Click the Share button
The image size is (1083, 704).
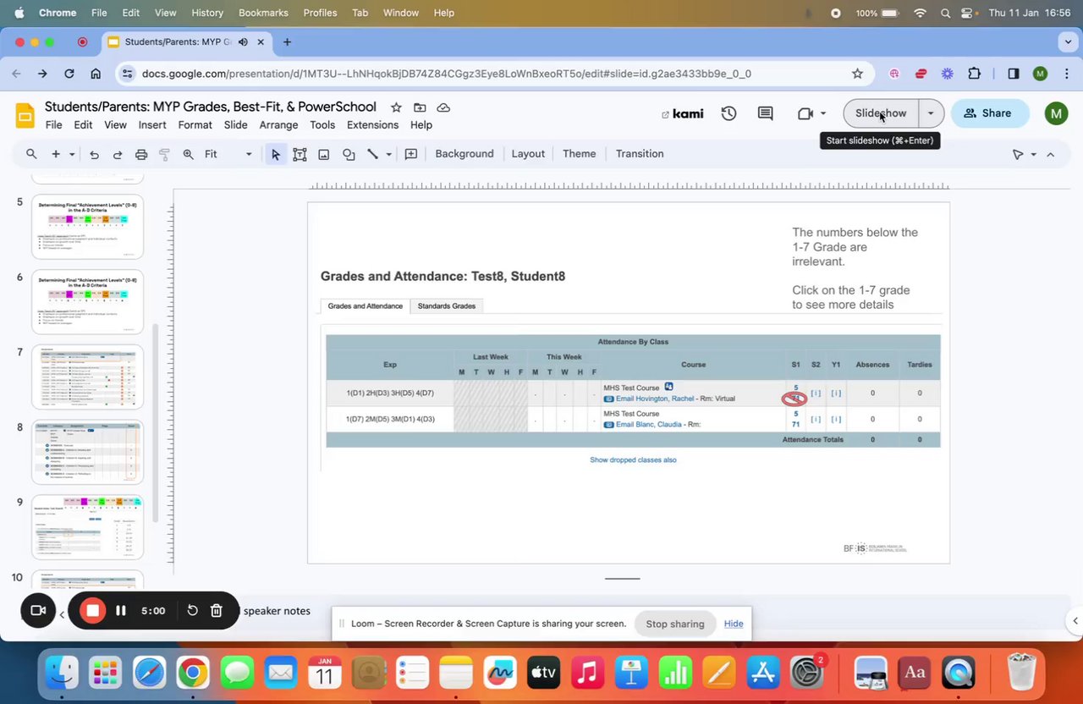tap(987, 113)
